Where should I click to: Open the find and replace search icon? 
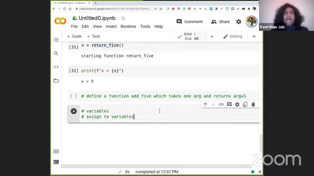coord(56,53)
